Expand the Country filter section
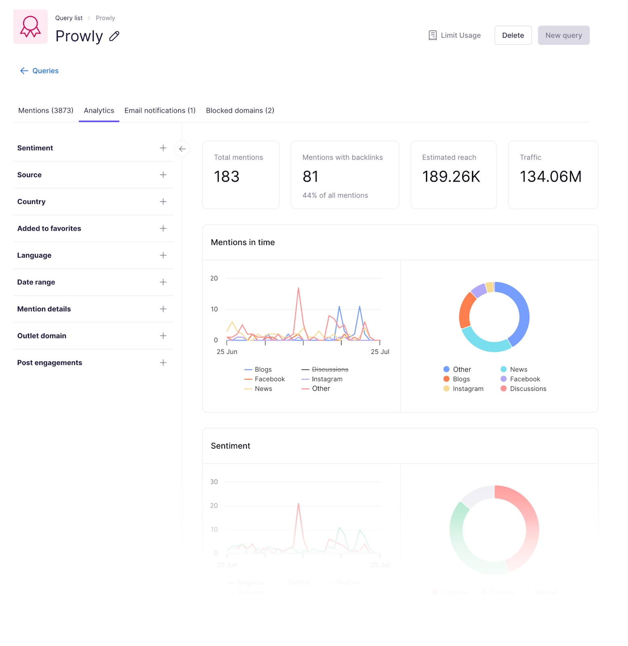628x646 pixels. click(163, 201)
